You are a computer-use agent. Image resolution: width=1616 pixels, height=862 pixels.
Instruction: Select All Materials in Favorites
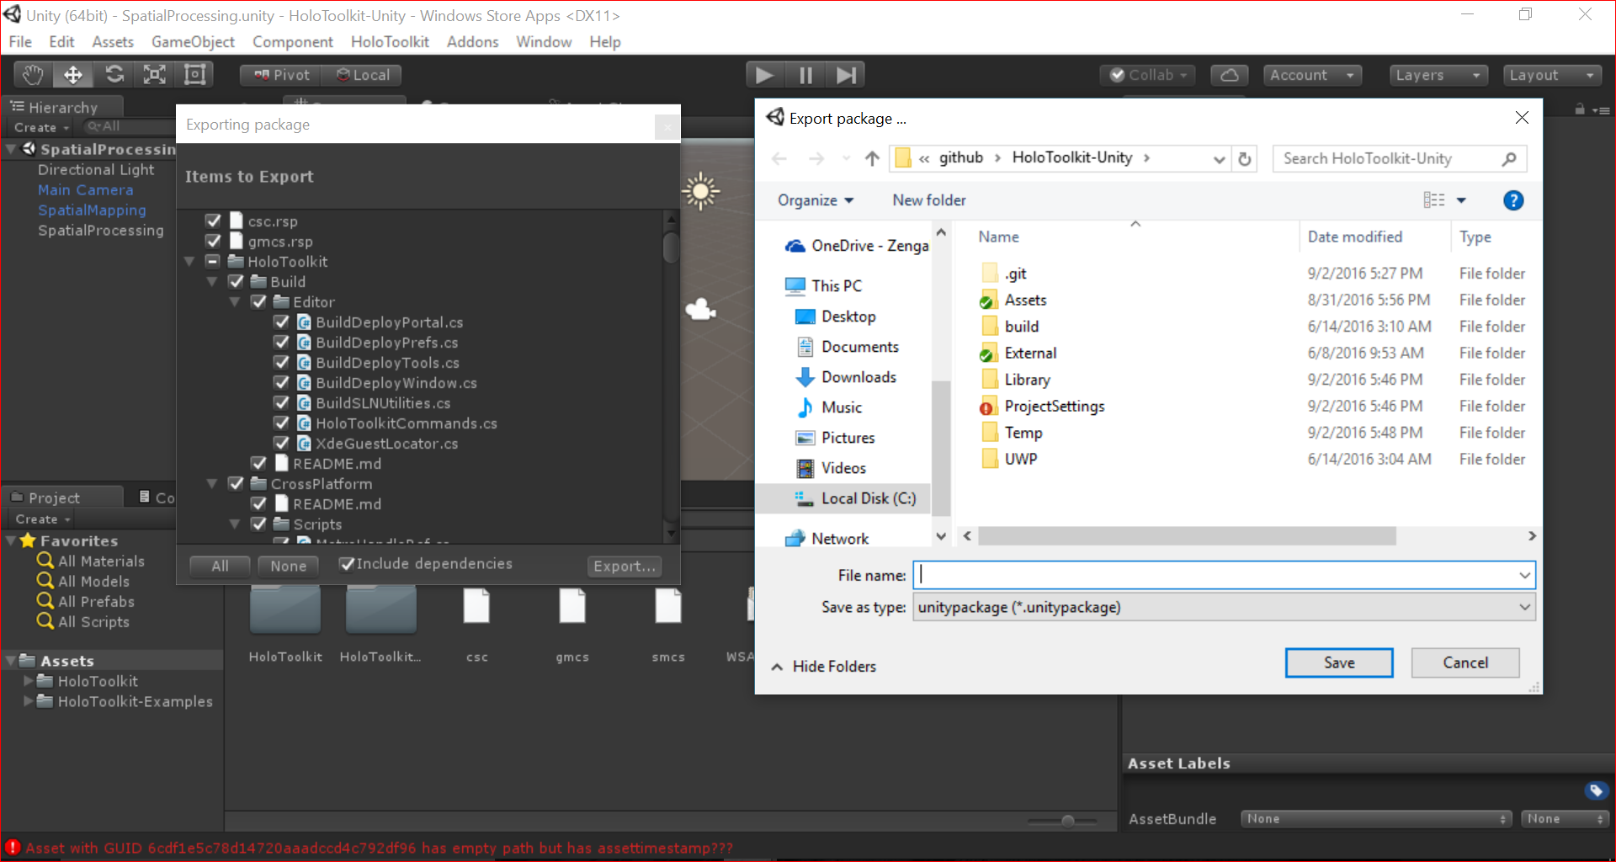pyautogui.click(x=91, y=561)
